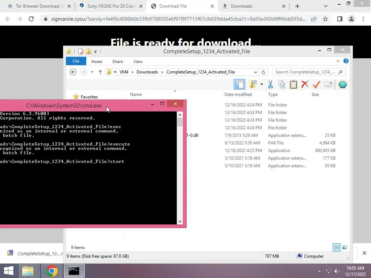This screenshot has height=278, width=371.
Task: Click the cmd taskbar icon
Action: coord(74,271)
